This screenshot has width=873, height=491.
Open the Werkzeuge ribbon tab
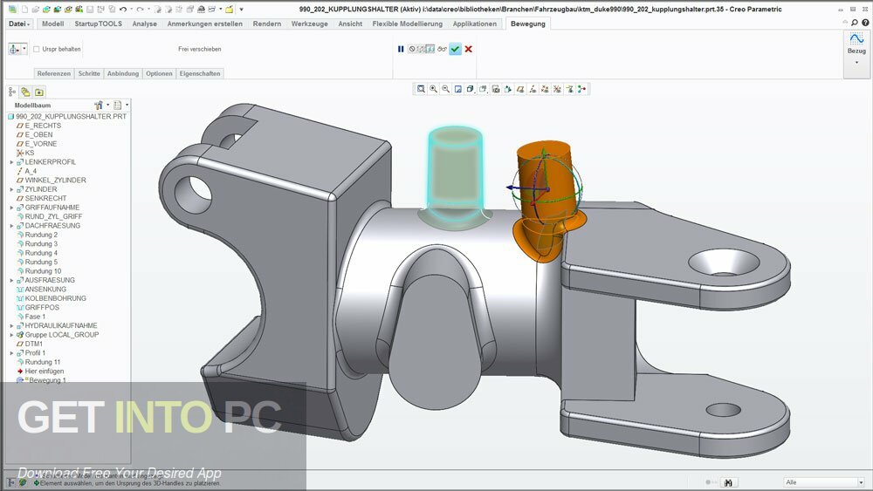coord(310,24)
